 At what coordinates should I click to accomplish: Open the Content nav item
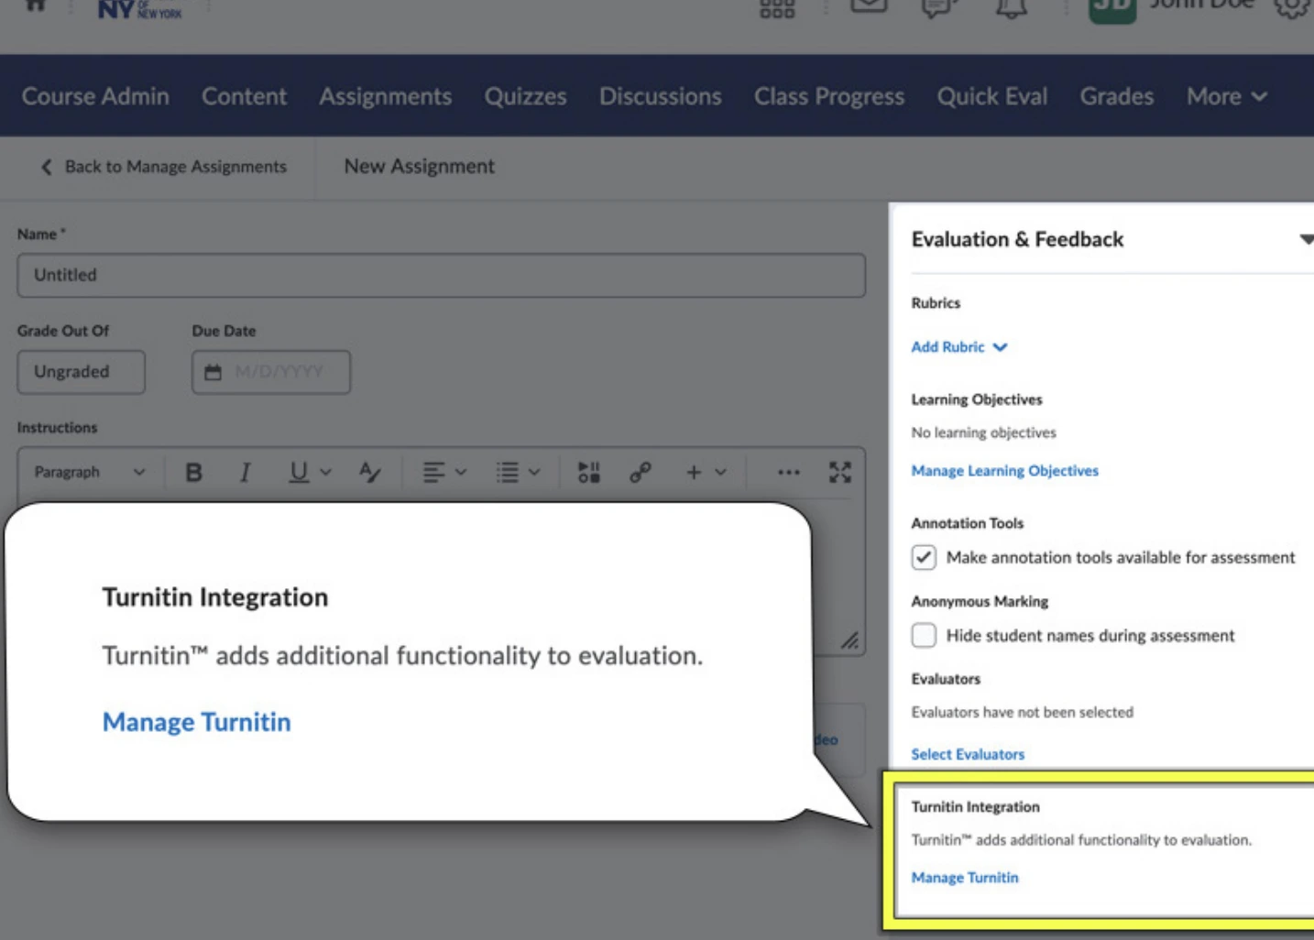pyautogui.click(x=244, y=96)
